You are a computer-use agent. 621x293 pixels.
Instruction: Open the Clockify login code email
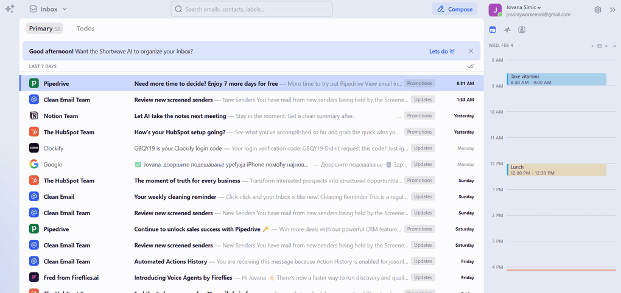(251, 148)
